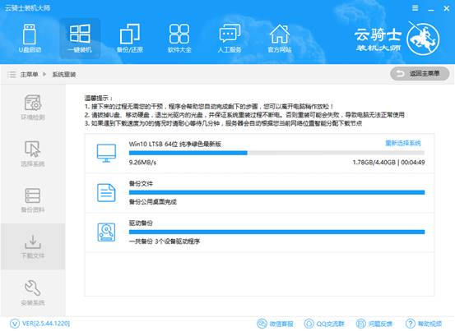Viewport: 455px width, 331px height.
Task: Click the version check icon at bottom left
Action: 15,324
